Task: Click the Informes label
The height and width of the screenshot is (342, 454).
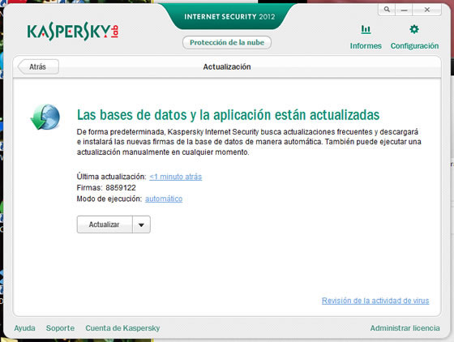Action: point(366,45)
